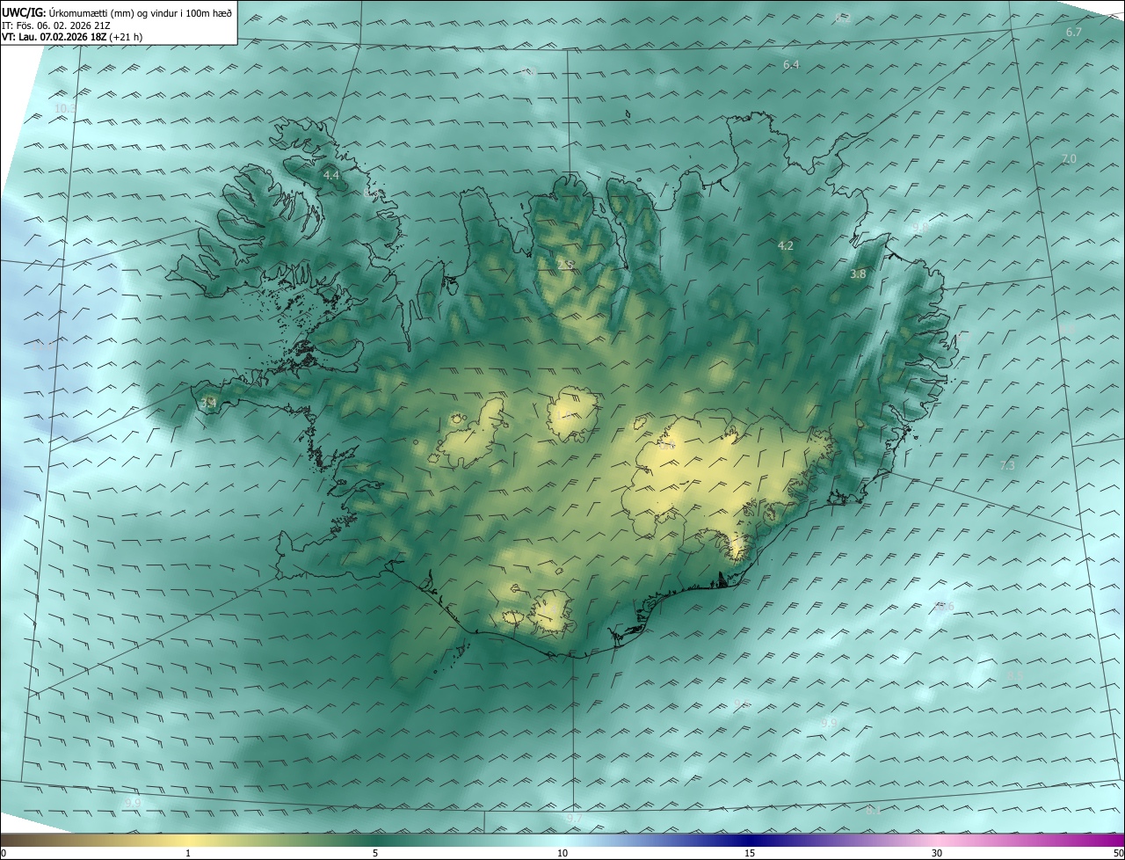Click the 'IT: Fös. 06. 02. 2026 21Z' line
The height and width of the screenshot is (860, 1125).
(x=56, y=25)
